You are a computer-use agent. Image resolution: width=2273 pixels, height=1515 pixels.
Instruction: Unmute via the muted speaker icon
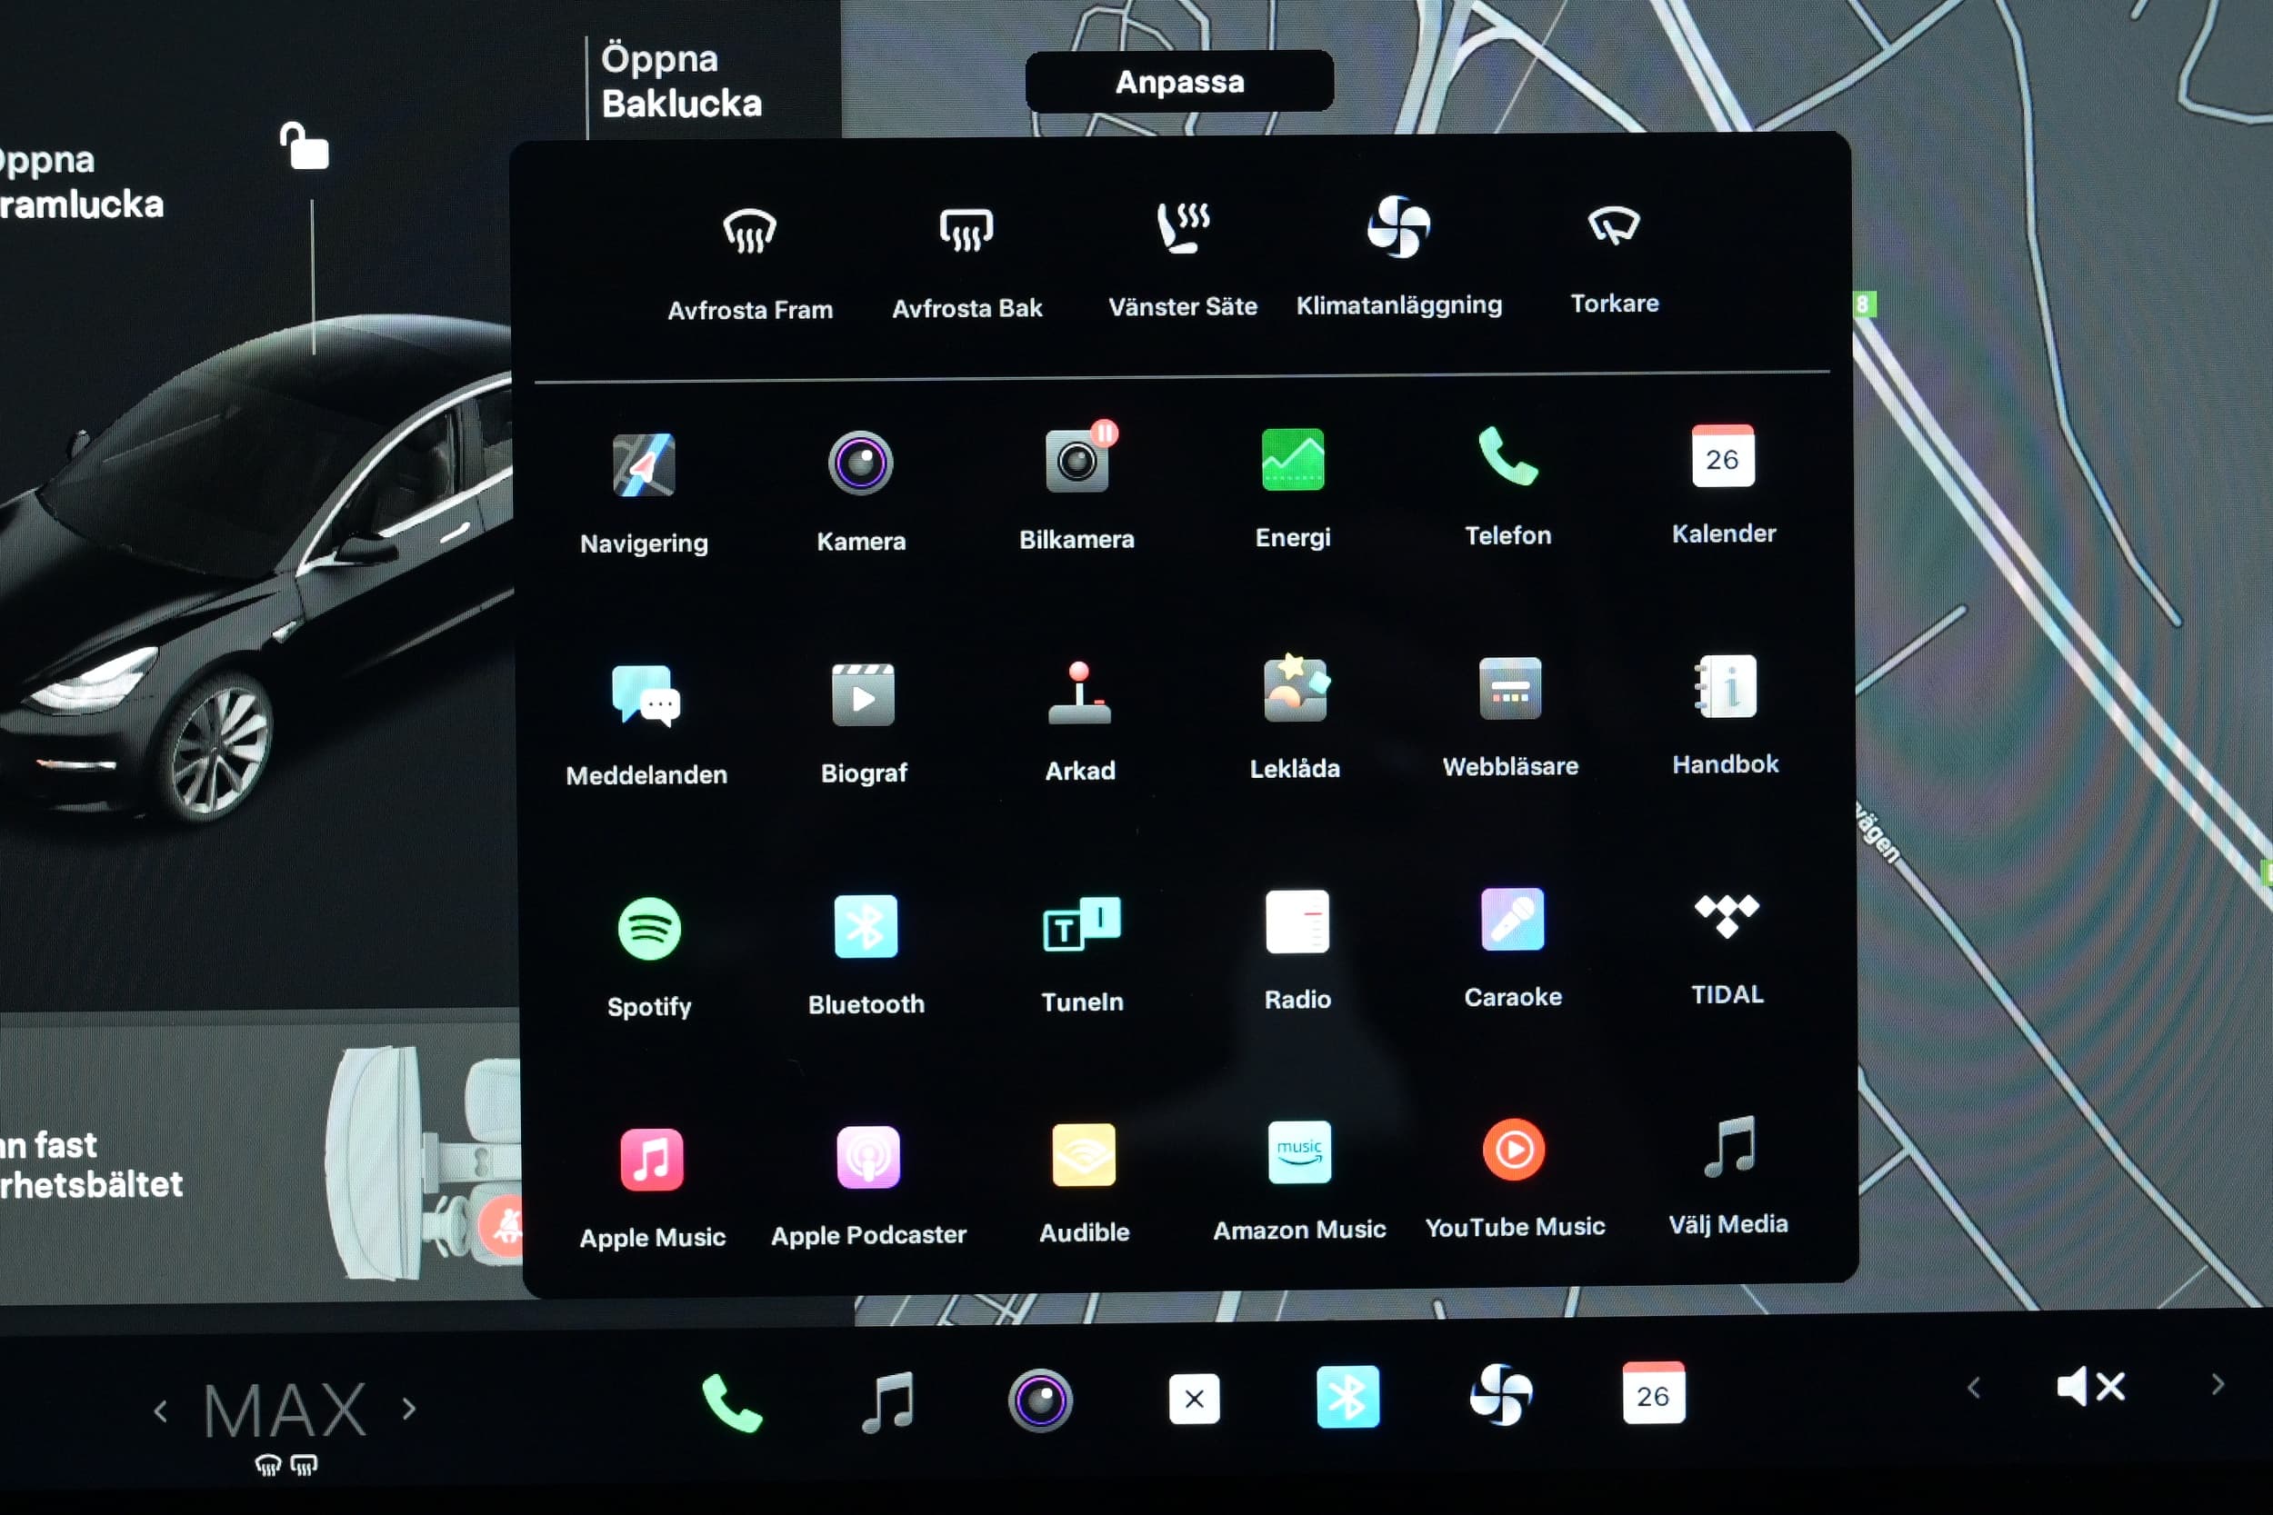coord(2090,1388)
